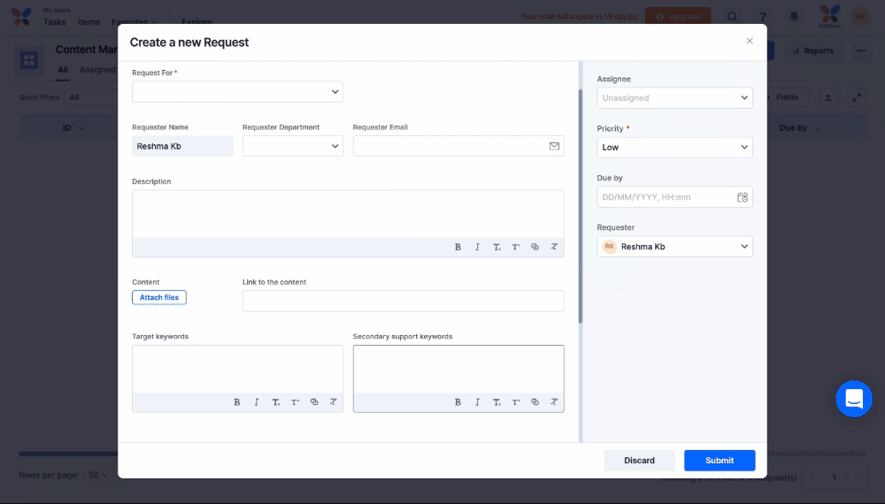Expand the Requester dropdown with Reshma Kb
The width and height of the screenshot is (885, 504).
click(674, 247)
